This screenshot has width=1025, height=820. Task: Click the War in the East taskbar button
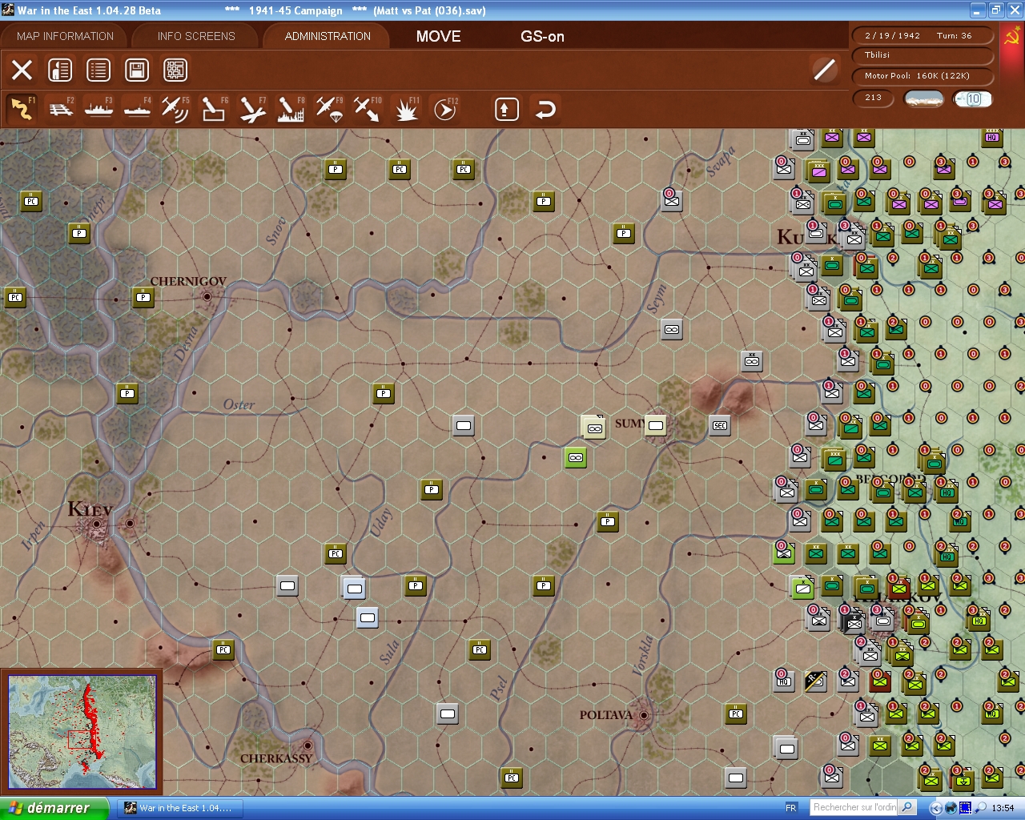point(180,808)
